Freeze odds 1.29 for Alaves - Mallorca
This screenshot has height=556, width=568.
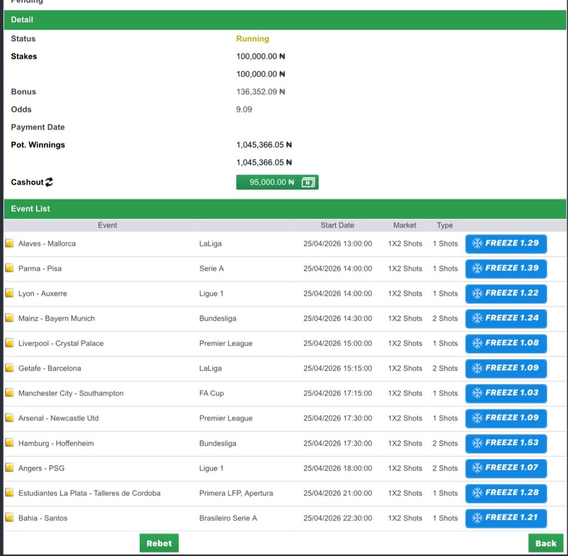[x=506, y=244]
